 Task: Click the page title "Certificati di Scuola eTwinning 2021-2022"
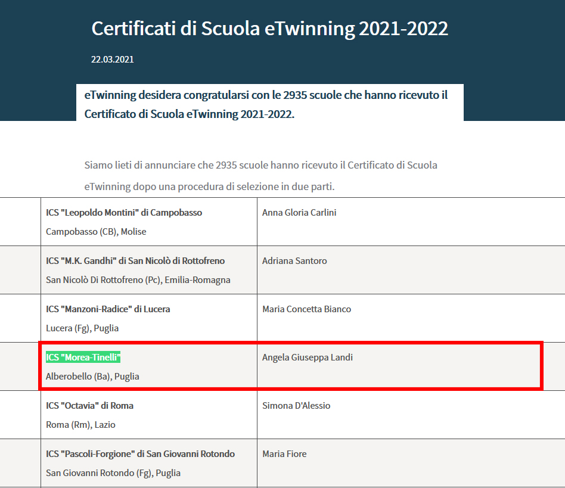[269, 29]
